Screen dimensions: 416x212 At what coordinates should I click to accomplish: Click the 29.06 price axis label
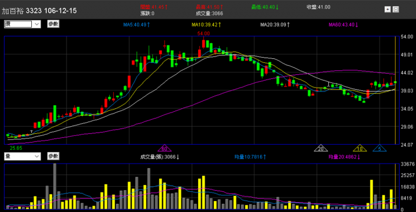click(x=407, y=127)
